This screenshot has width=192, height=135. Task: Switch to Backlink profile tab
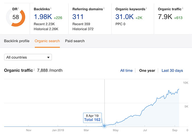point(17,41)
